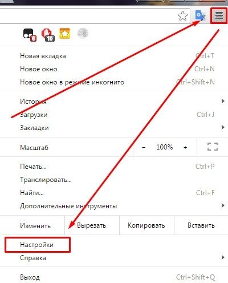Click the red stop-hand adblock icon

[48, 35]
